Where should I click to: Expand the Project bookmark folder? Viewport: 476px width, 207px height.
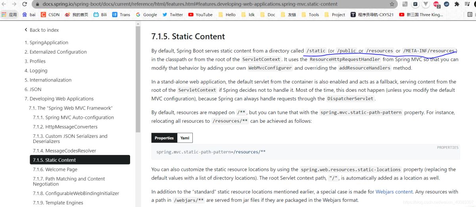pos(334,15)
